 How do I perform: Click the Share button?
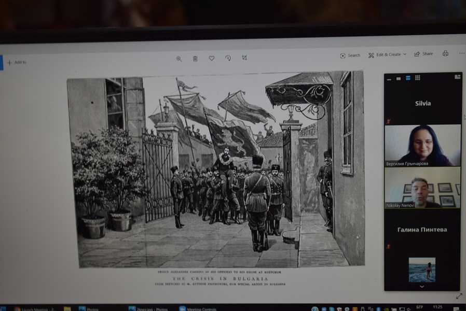click(423, 54)
